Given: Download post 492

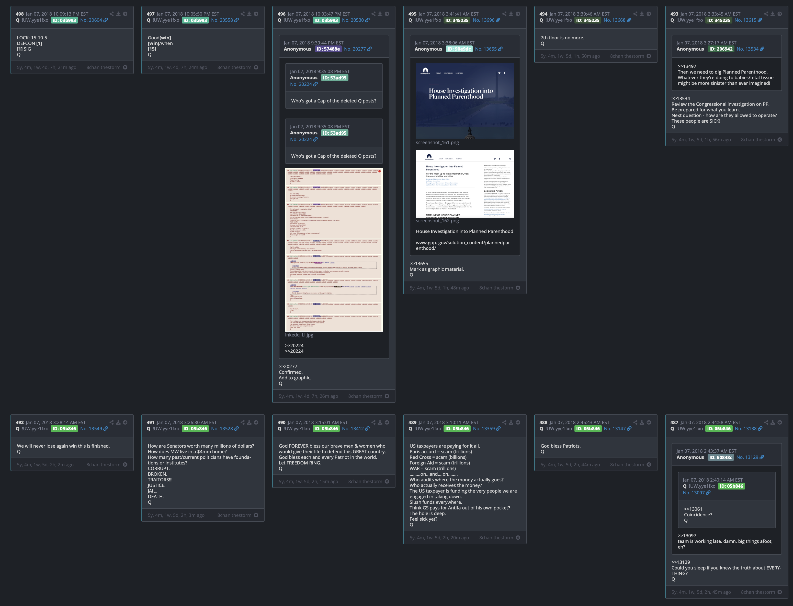Looking at the screenshot, I should click(118, 422).
